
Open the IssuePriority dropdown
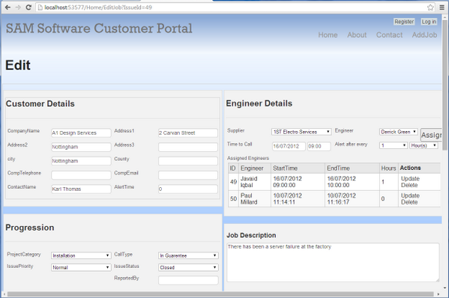(81, 267)
